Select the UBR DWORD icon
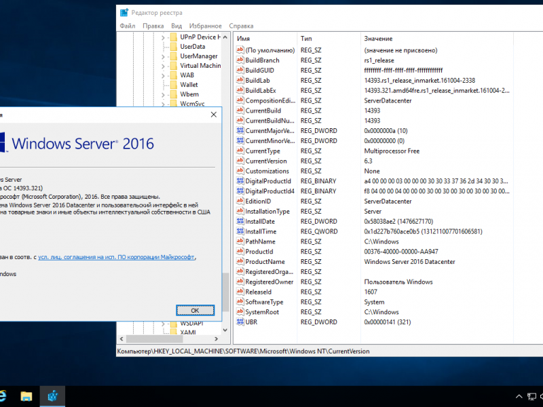 pos(240,322)
